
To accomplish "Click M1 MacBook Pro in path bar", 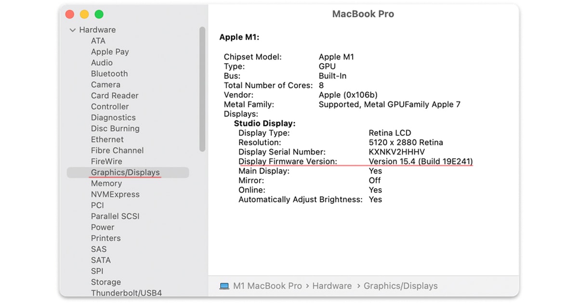I will click(x=267, y=286).
